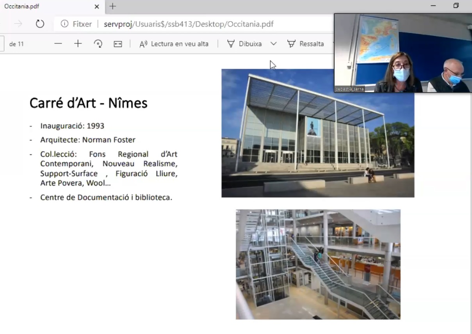Click the PDF page number field
Image resolution: width=472 pixels, height=334 pixels.
(x=2, y=44)
